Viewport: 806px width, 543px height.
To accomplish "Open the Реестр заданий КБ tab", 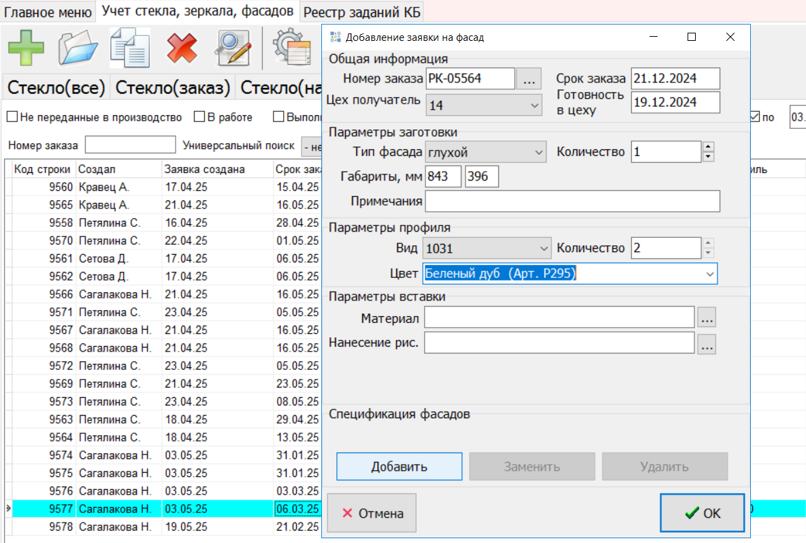I will [361, 12].
